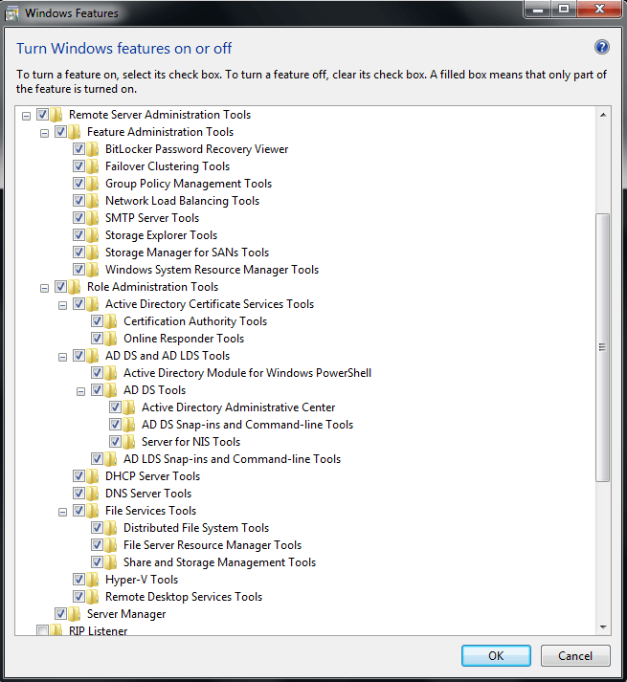Minimize the Windows Features dialog

click(x=538, y=9)
